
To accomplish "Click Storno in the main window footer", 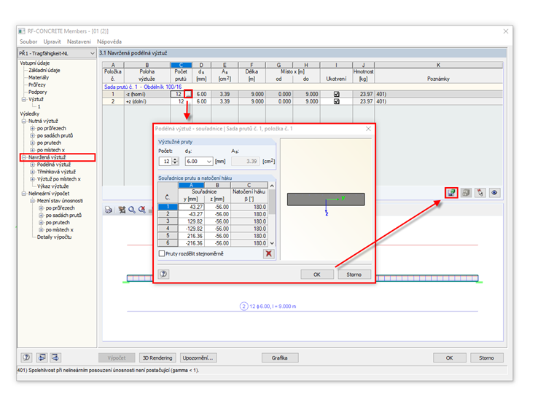I will click(x=486, y=357).
